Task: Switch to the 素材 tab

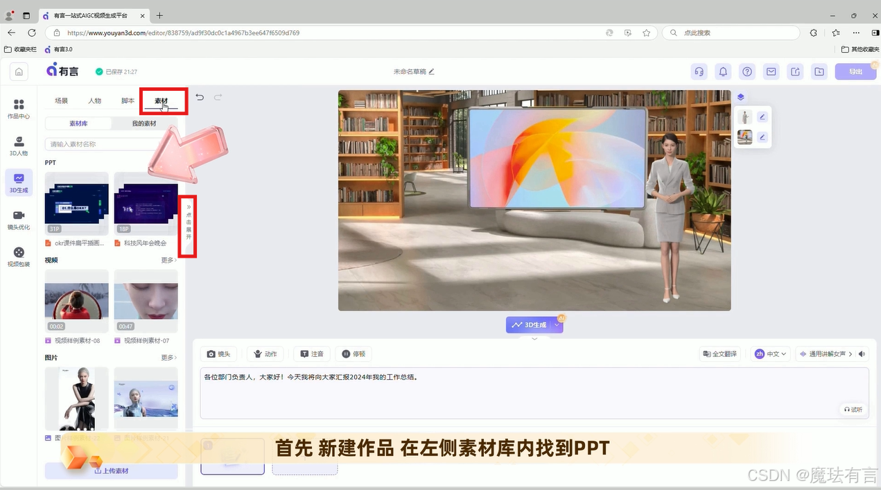Action: 161,101
